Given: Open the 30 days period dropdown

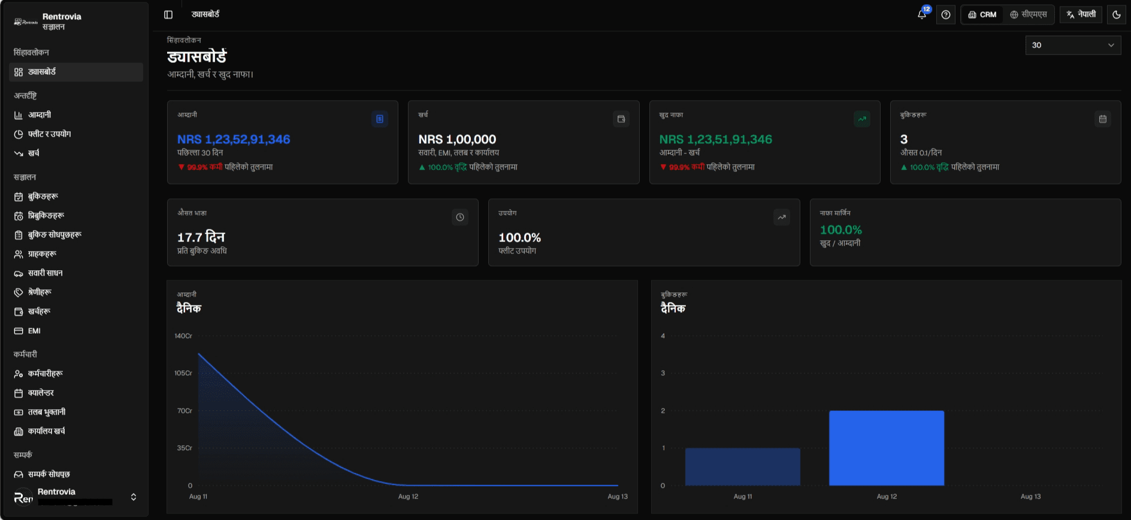Looking at the screenshot, I should 1073,45.
